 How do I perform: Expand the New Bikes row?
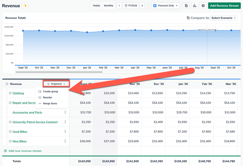pos(10,141)
